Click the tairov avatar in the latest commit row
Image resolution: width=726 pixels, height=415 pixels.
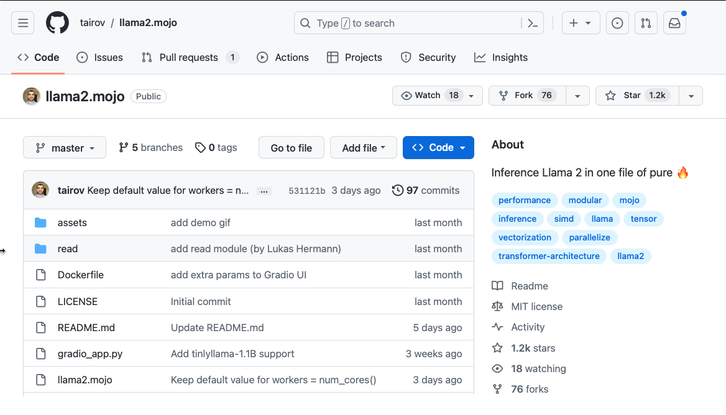tap(40, 190)
